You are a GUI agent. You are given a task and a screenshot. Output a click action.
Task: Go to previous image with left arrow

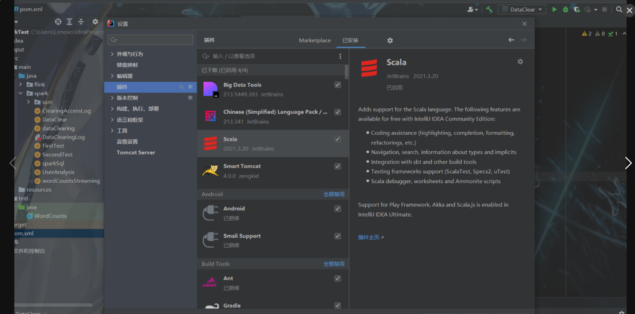tap(12, 163)
